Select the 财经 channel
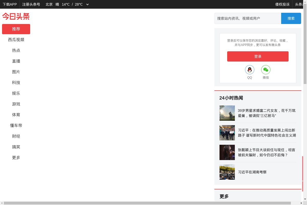This screenshot has width=307, height=205. 16,136
